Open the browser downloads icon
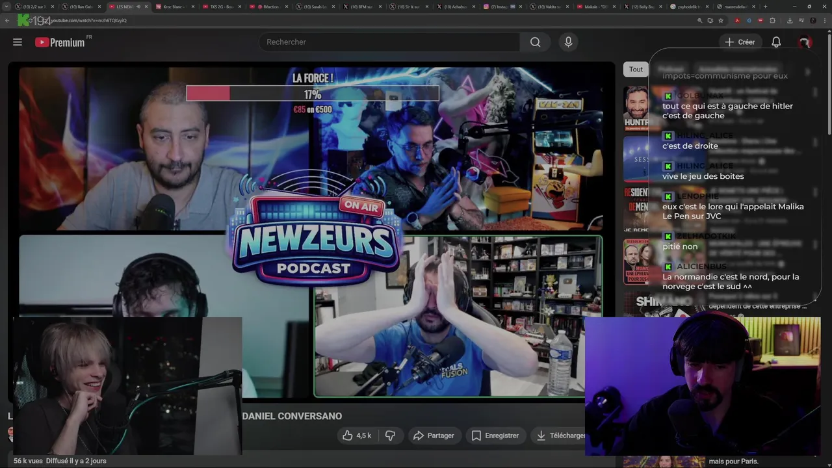The width and height of the screenshot is (832, 468). (x=790, y=20)
